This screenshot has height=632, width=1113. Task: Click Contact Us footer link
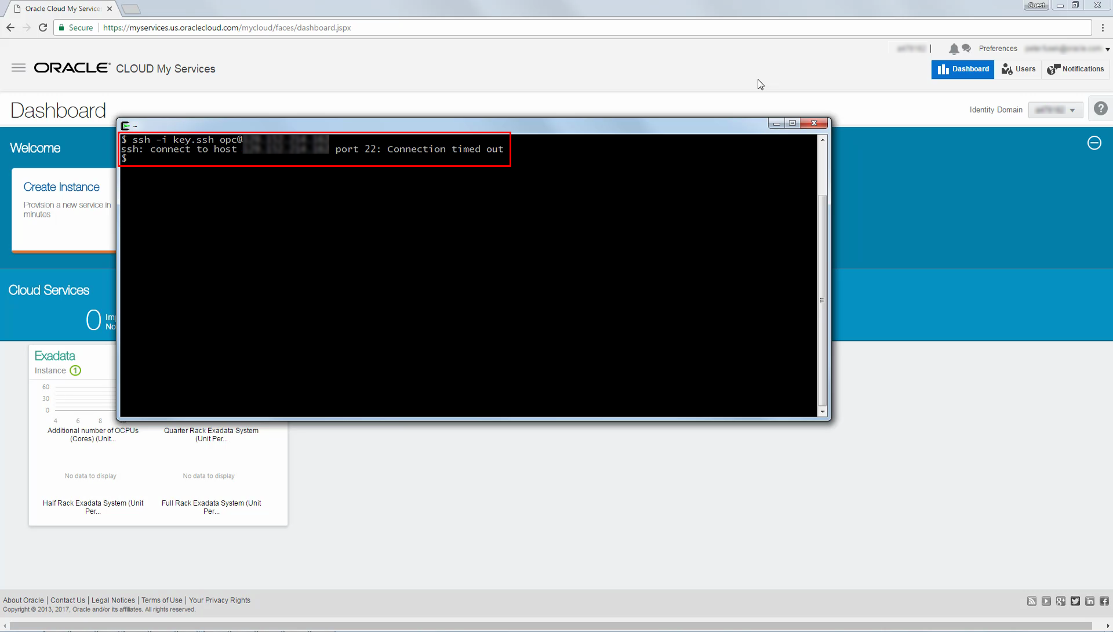point(68,600)
